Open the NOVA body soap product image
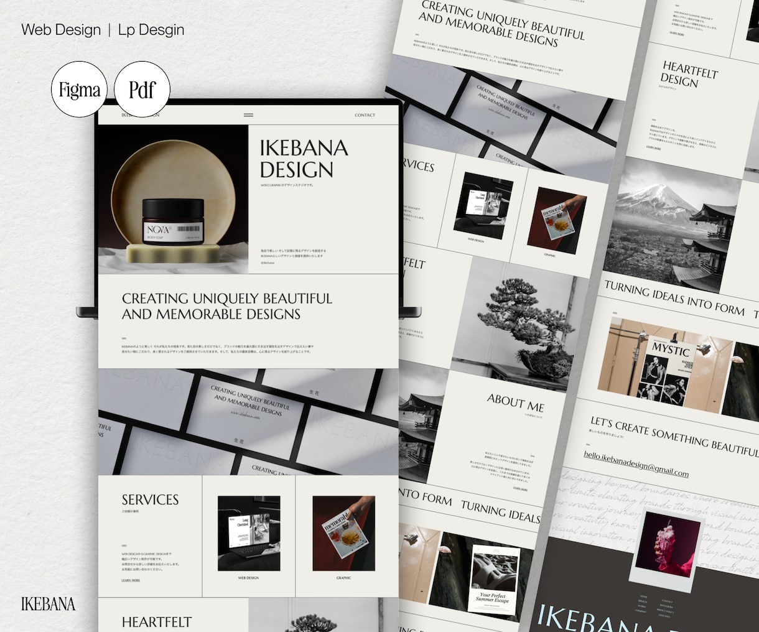 173,200
